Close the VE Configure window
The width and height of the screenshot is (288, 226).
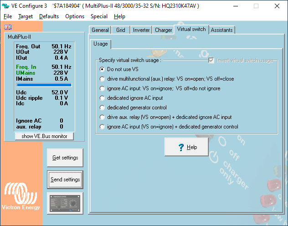277,6
